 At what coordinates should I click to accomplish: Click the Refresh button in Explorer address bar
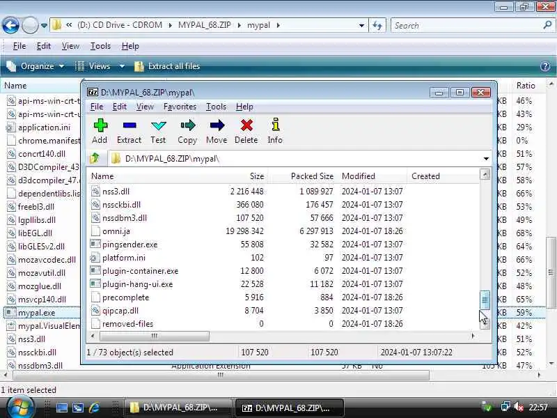(377, 25)
